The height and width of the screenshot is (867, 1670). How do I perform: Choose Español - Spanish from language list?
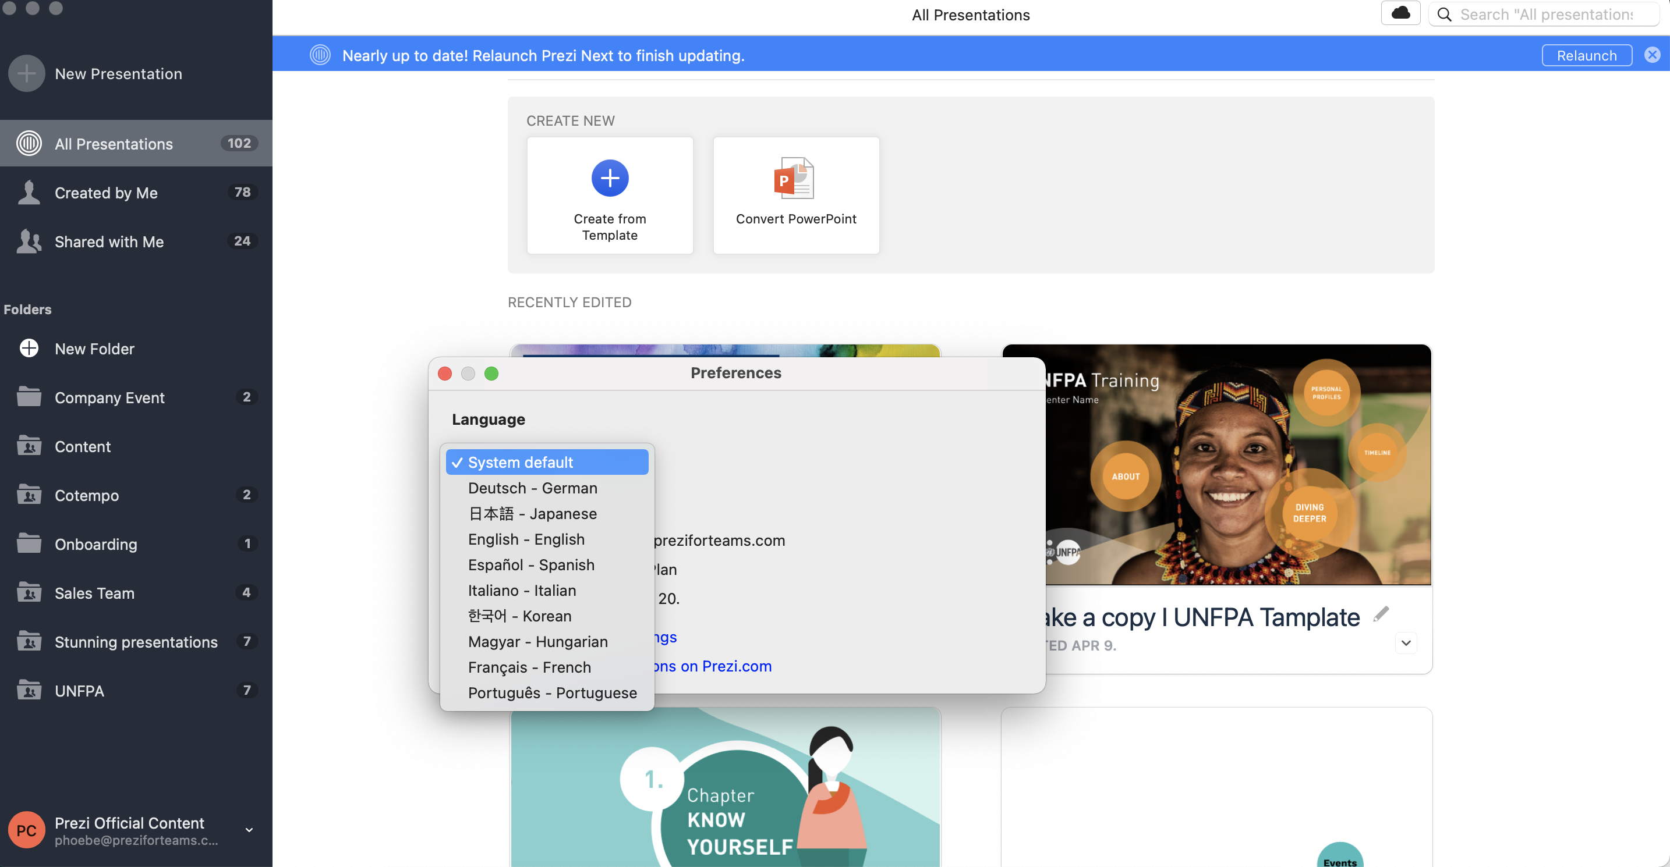531,564
